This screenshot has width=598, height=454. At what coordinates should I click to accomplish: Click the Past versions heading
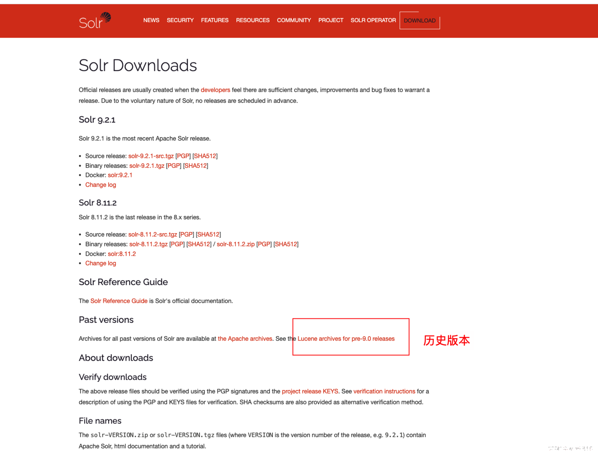106,320
